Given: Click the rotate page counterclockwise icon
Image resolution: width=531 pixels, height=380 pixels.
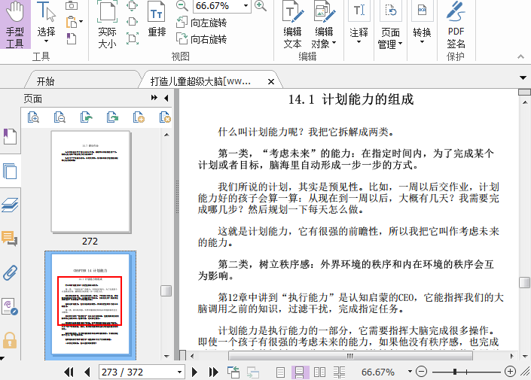Looking at the screenshot, I should coord(86,117).
